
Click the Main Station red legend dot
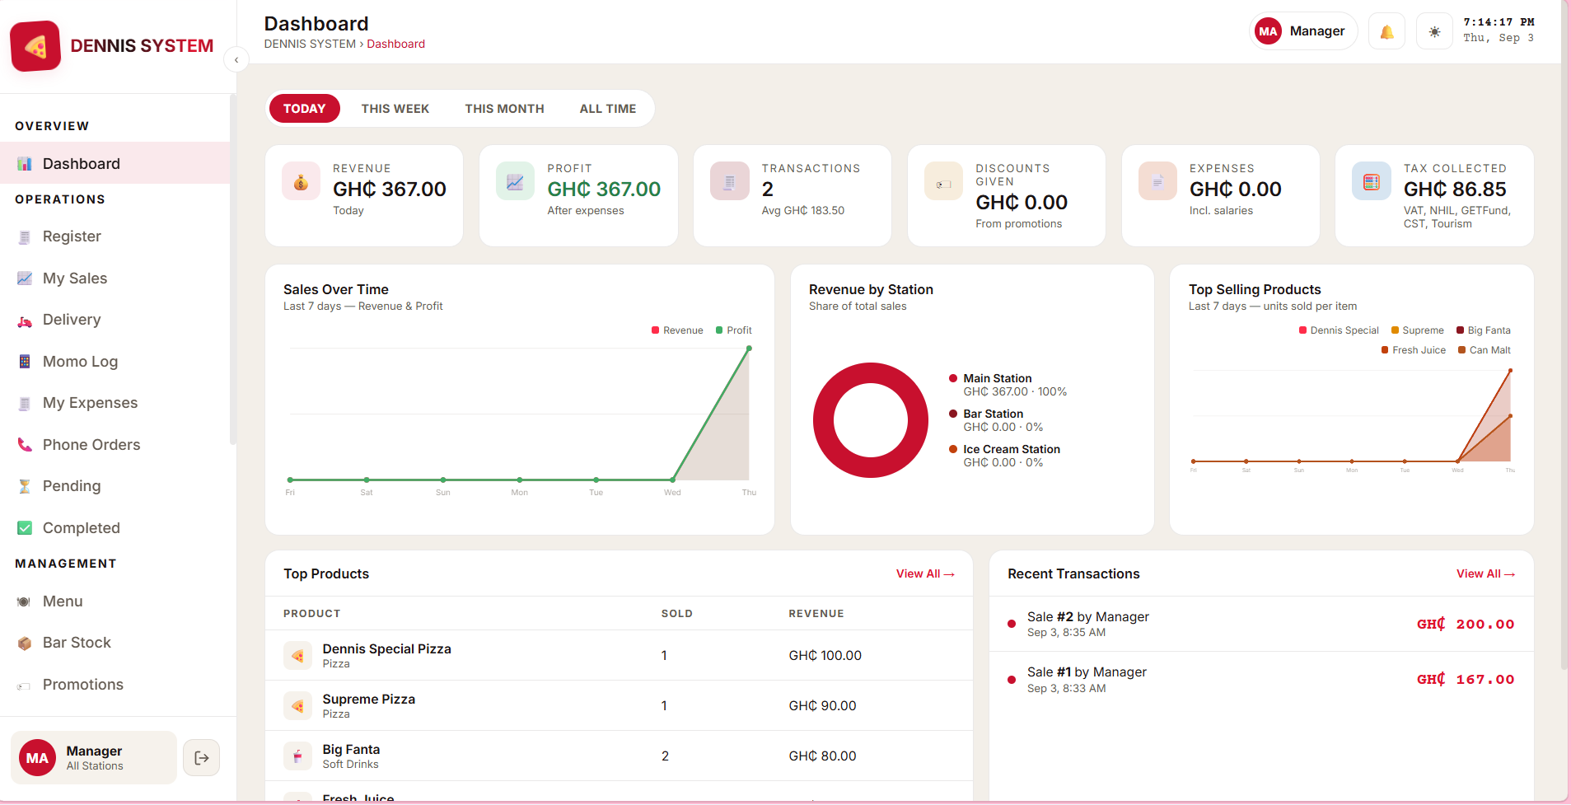(x=953, y=378)
